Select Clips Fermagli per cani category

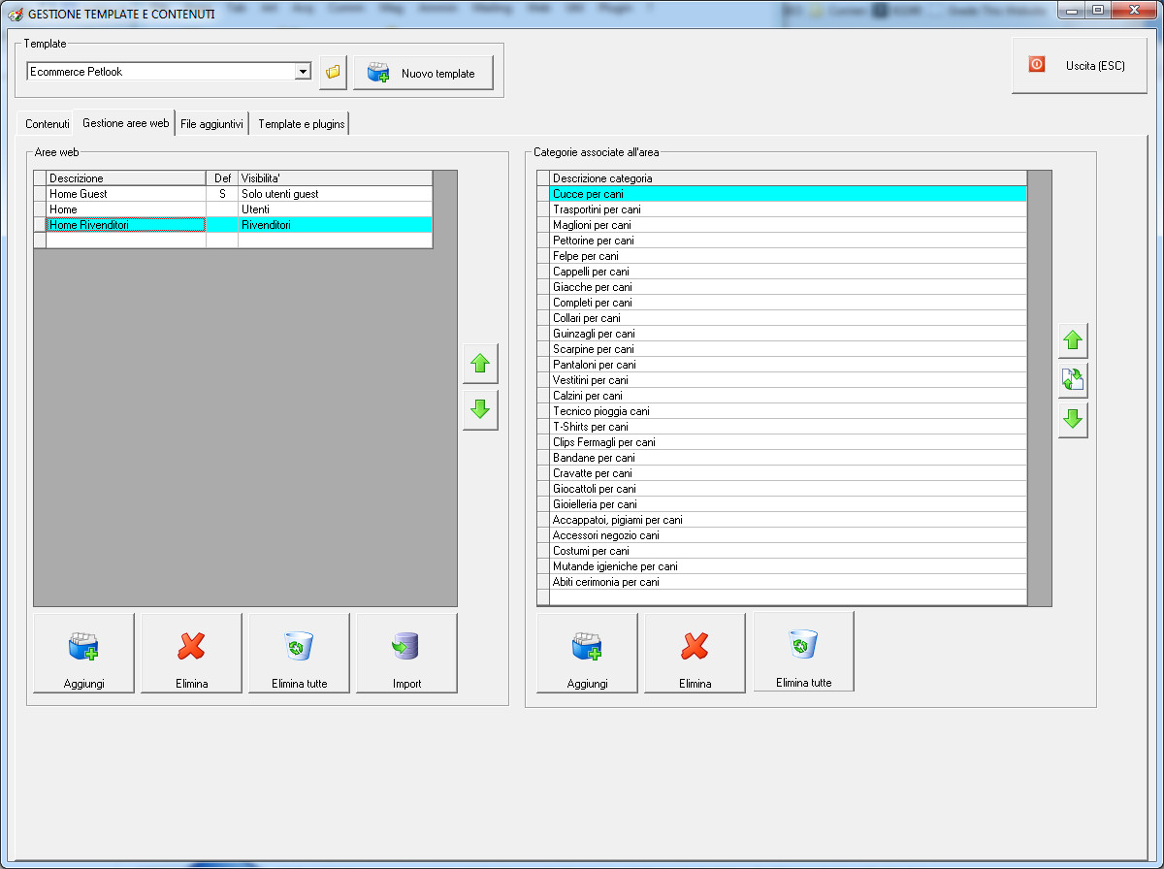pos(788,442)
